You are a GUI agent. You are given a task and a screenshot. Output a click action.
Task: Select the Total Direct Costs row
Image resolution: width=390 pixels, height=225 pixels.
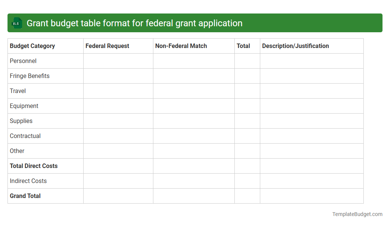[33, 166]
